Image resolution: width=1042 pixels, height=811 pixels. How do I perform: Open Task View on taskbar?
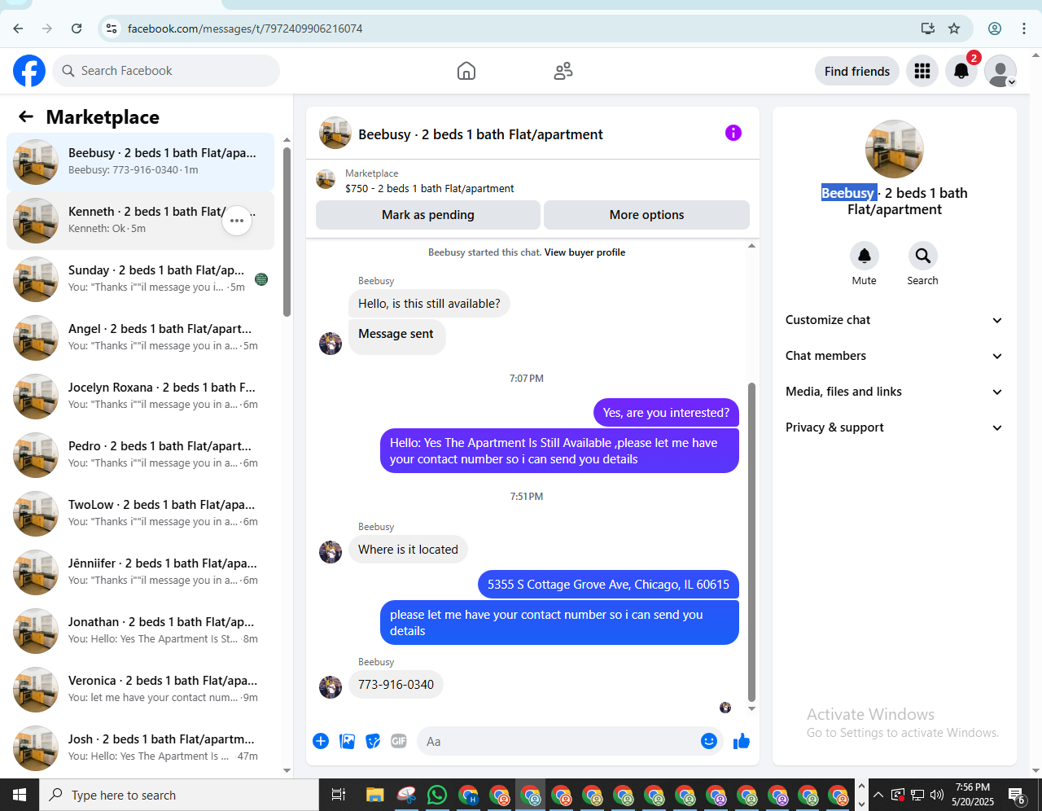(x=339, y=795)
